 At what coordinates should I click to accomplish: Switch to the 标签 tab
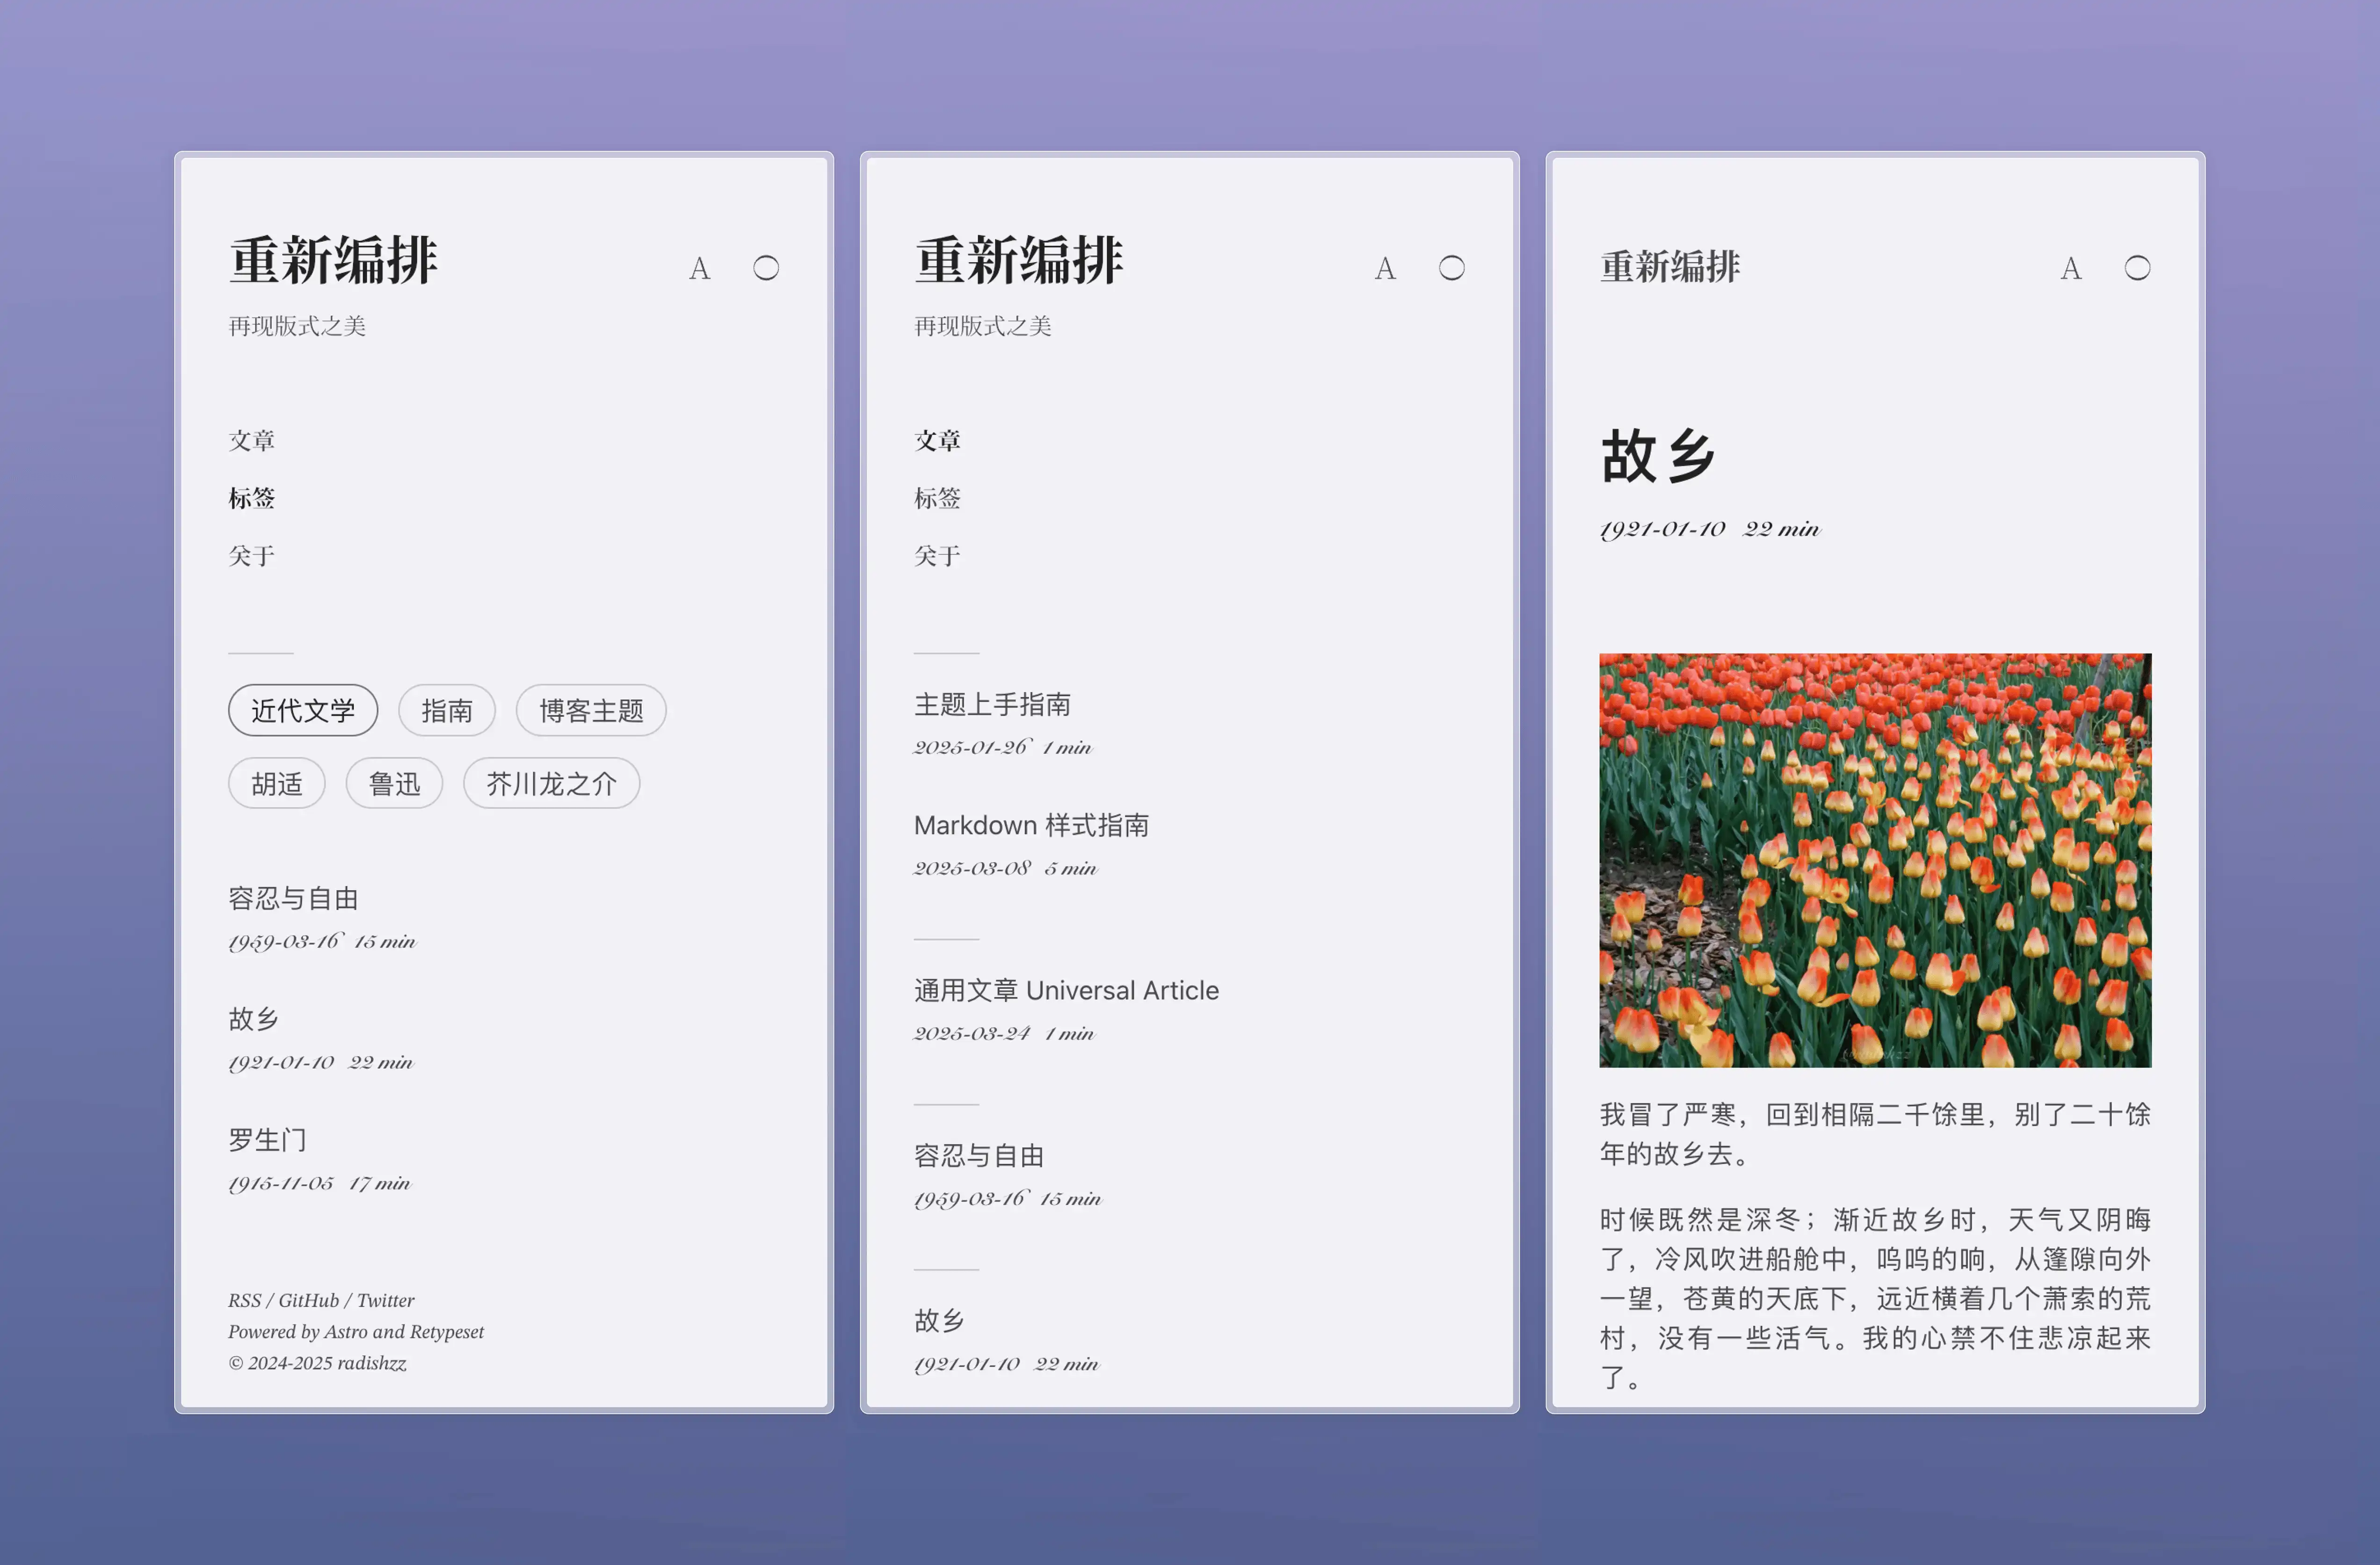click(252, 498)
